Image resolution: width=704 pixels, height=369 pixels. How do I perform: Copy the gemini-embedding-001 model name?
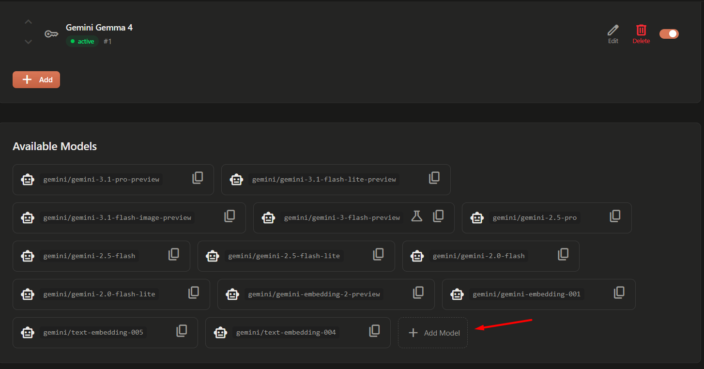click(x=619, y=293)
